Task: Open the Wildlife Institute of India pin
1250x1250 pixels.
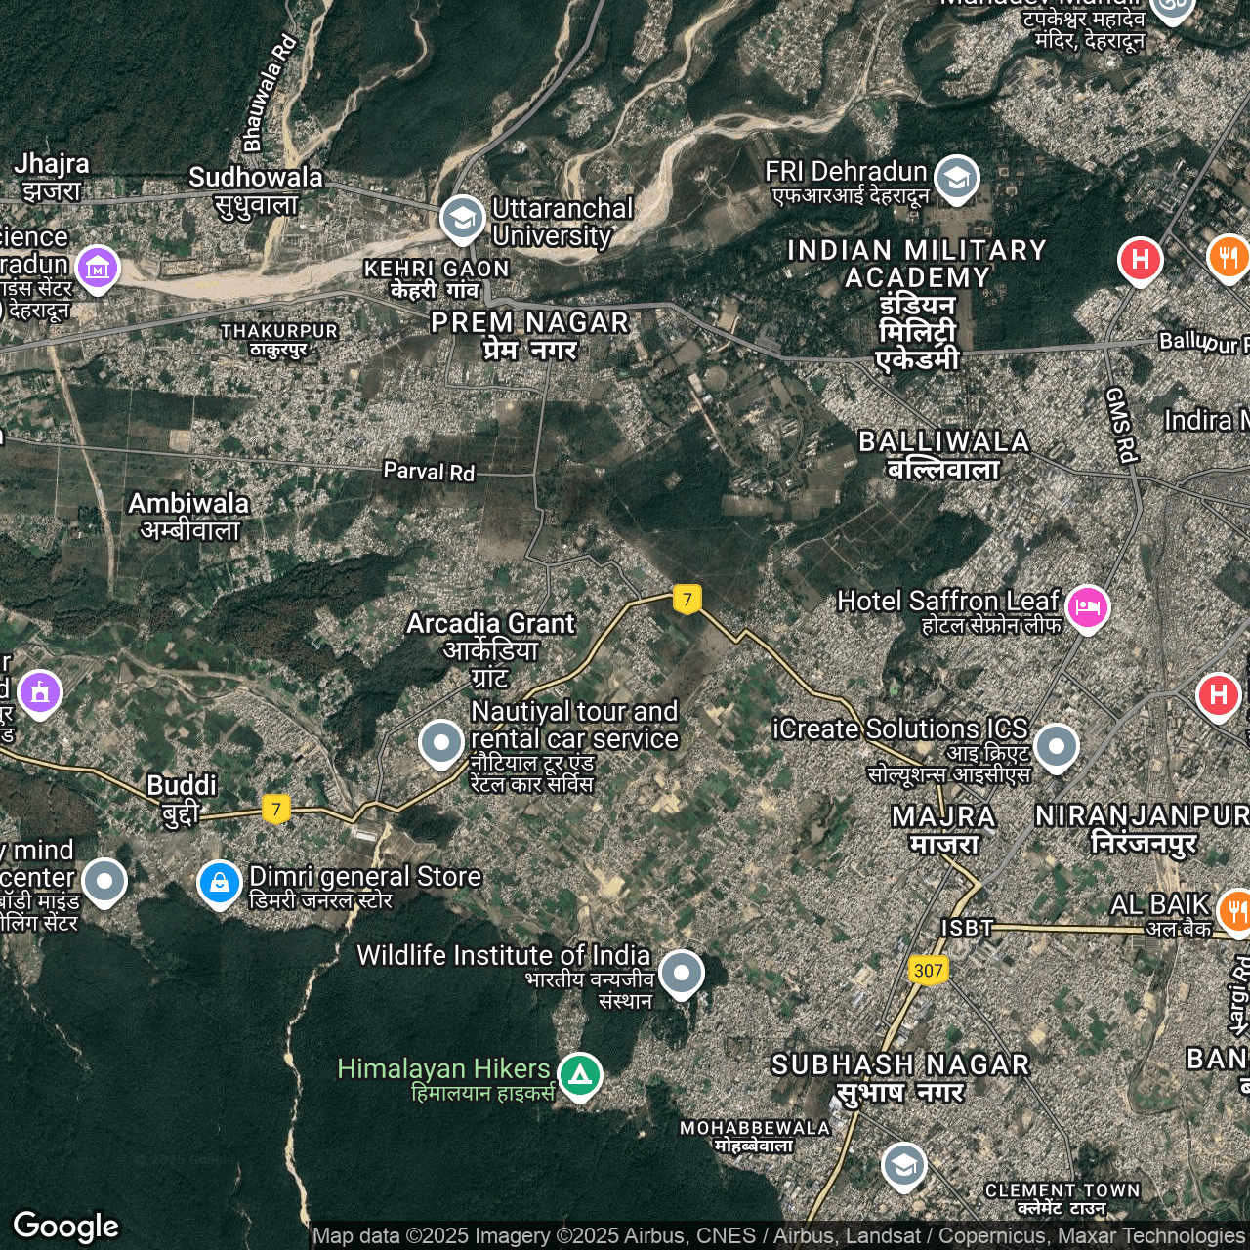Action: point(681,973)
